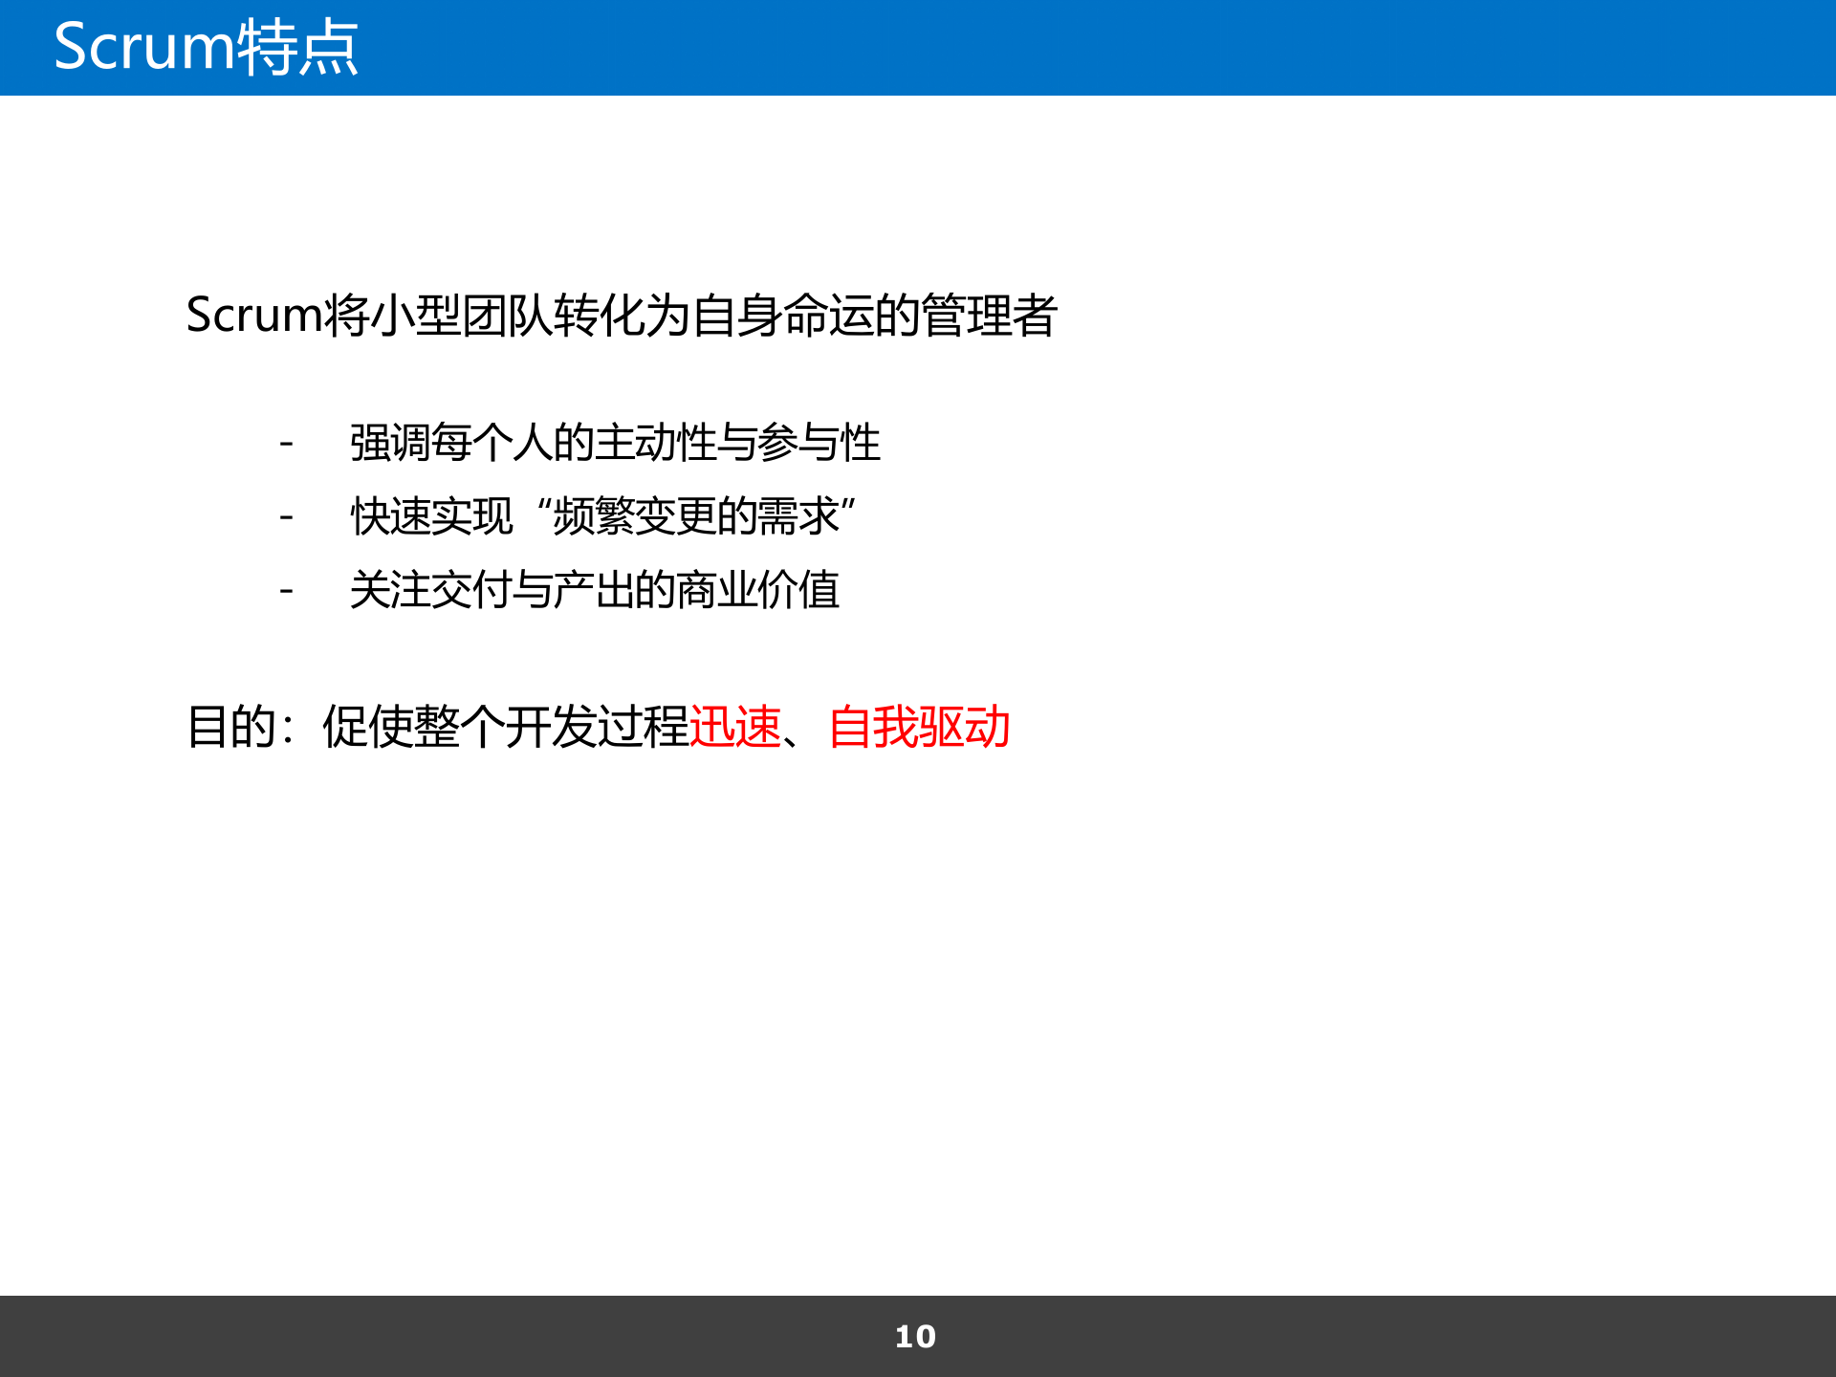This screenshot has width=1836, height=1377.
Task: Click the page number '10' at bottom
Action: pyautogui.click(x=914, y=1336)
